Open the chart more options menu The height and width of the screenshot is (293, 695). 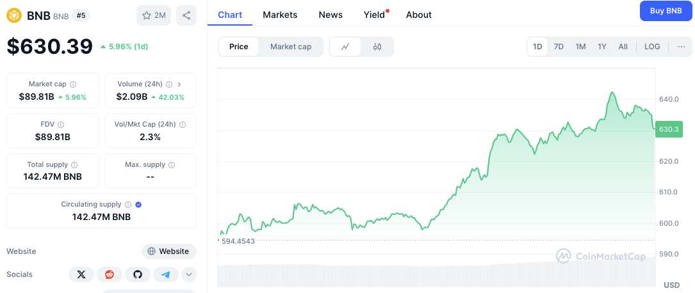682,47
